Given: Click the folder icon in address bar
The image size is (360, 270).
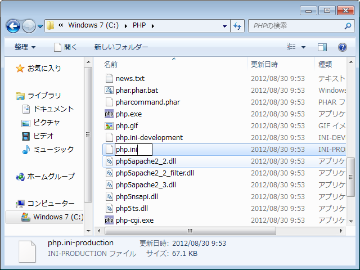Looking at the screenshot, I should pyautogui.click(x=50, y=25).
